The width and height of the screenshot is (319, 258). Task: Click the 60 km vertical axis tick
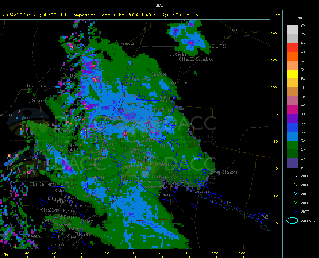(275, 141)
